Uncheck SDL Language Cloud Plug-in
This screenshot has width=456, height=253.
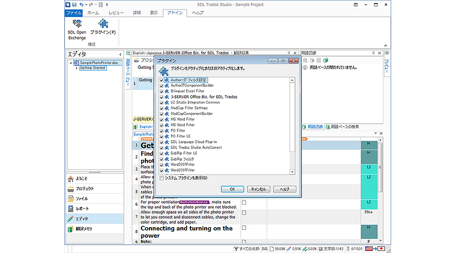162,142
